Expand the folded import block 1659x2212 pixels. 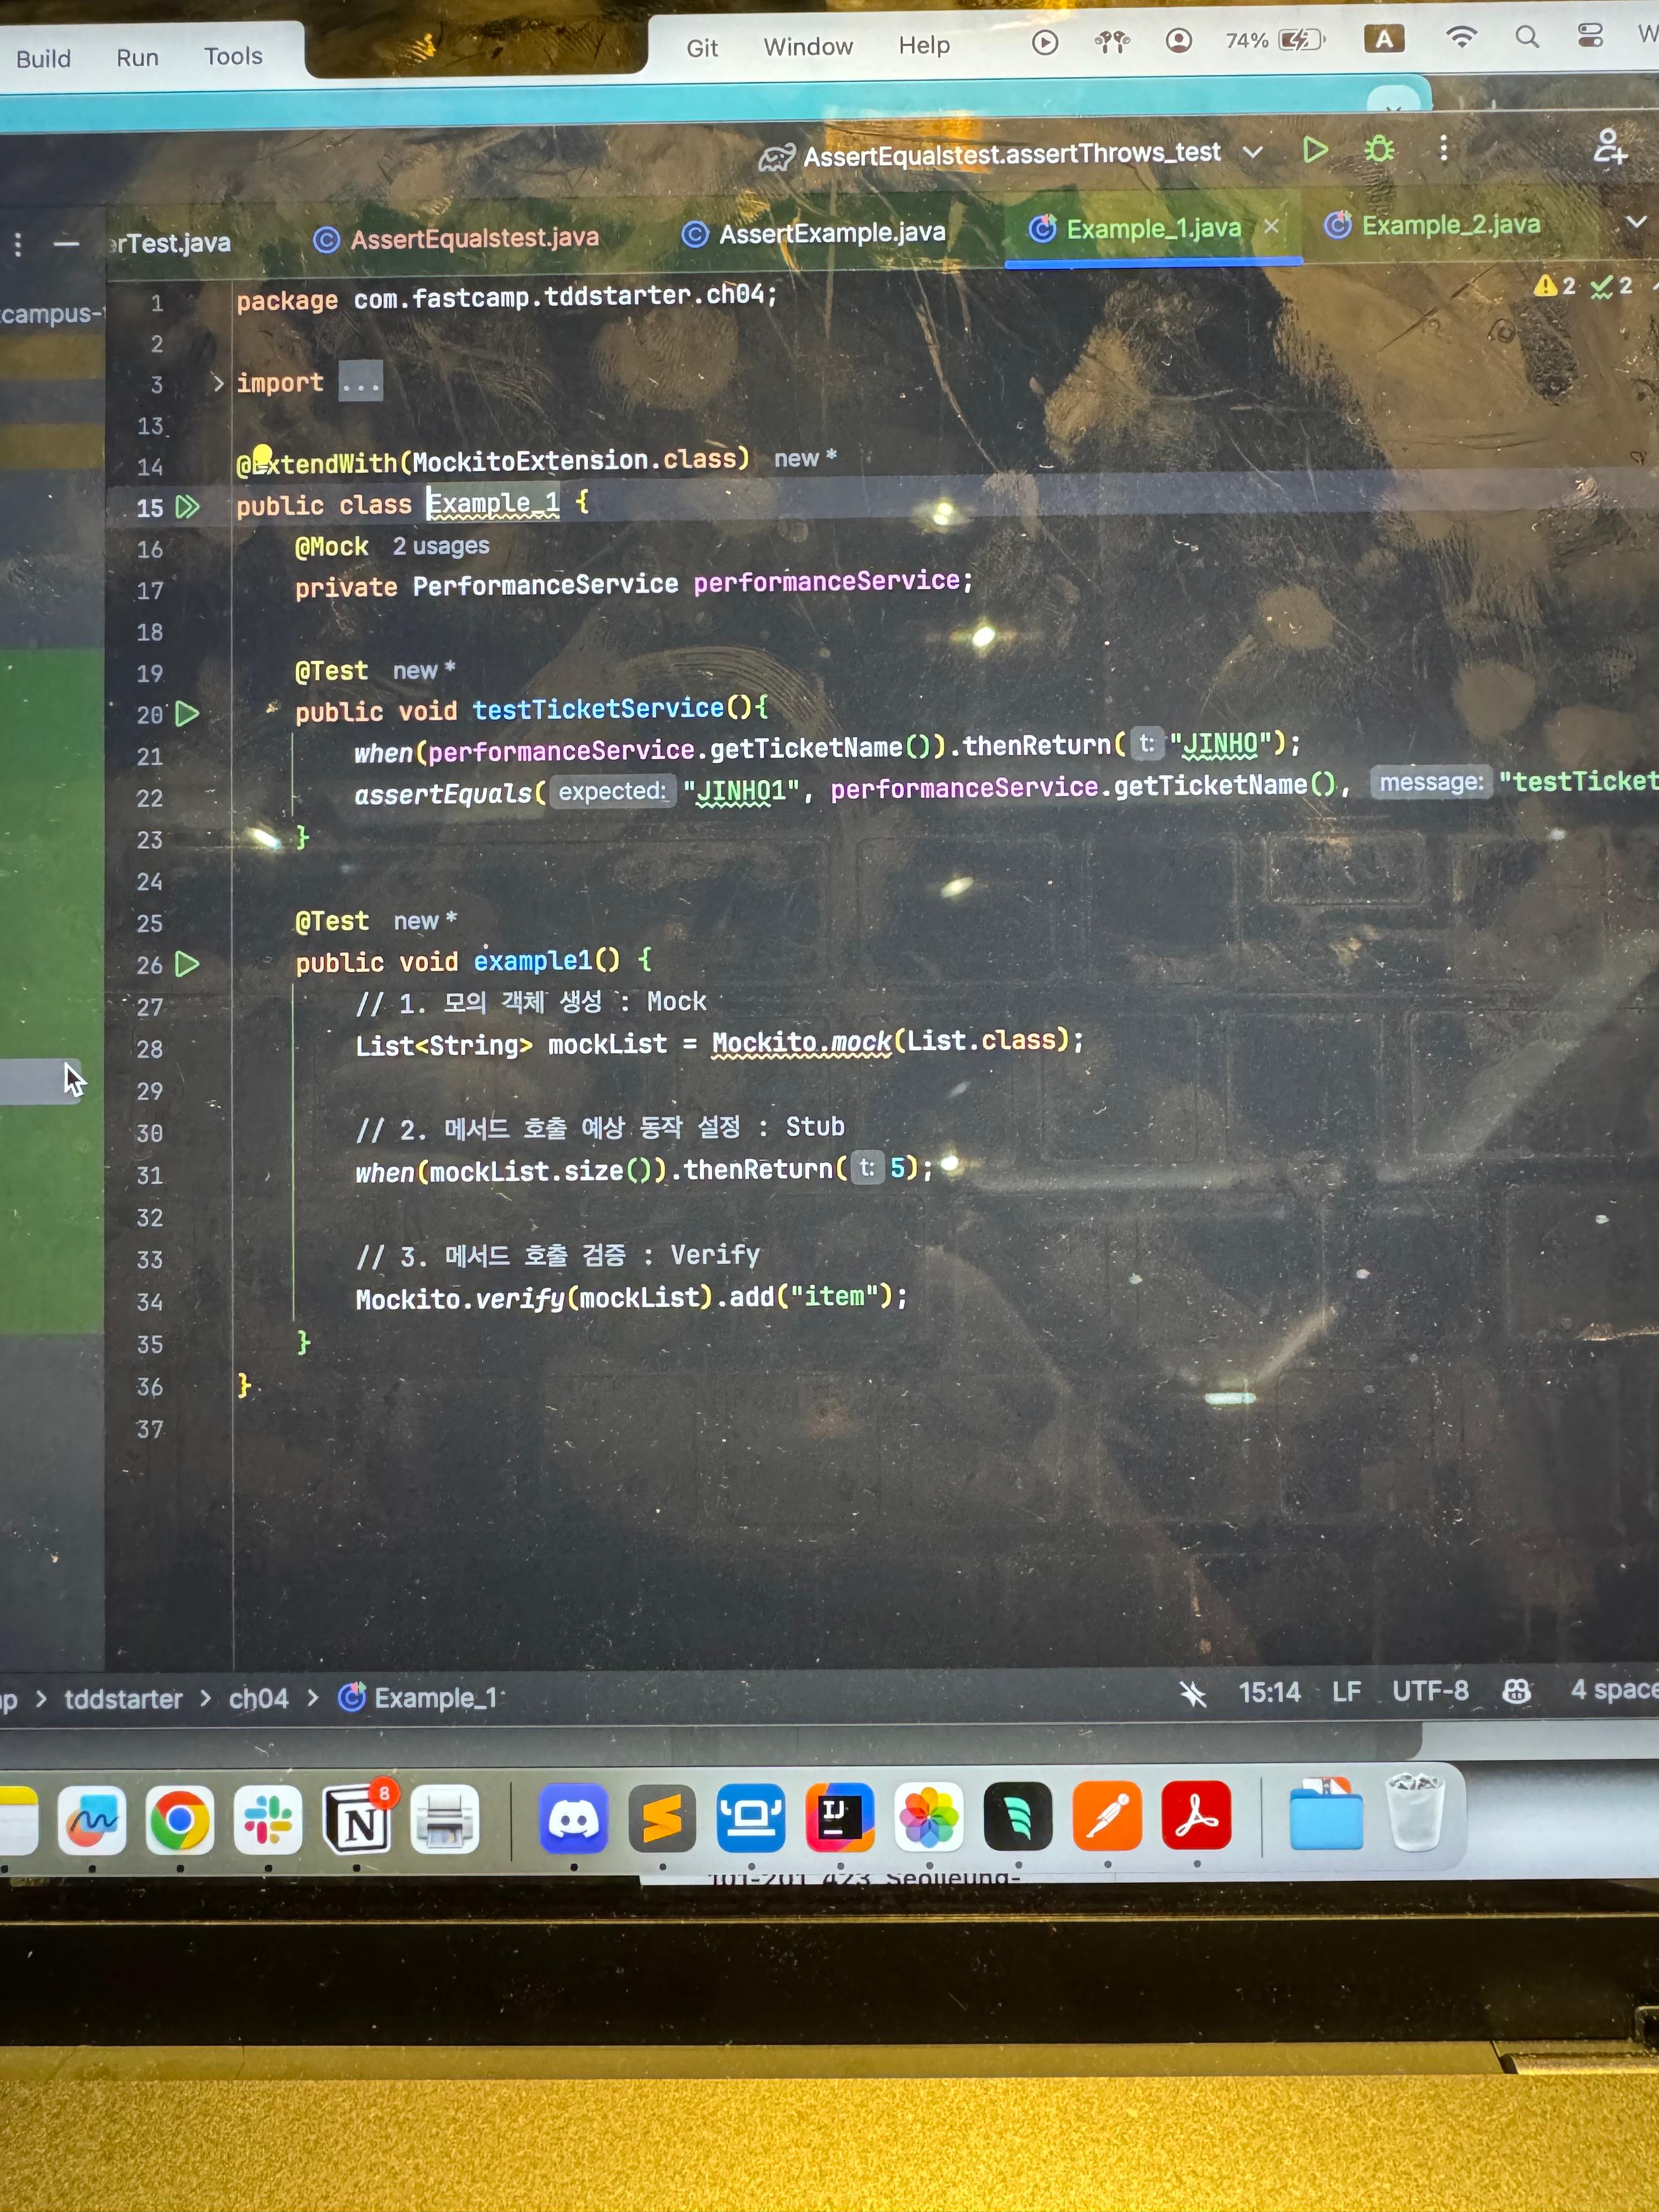[x=218, y=383]
